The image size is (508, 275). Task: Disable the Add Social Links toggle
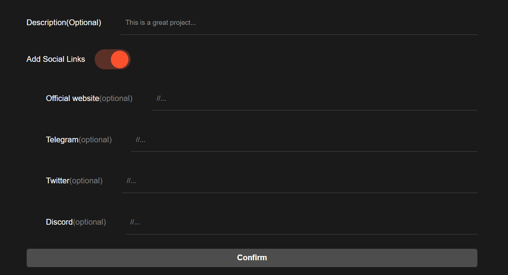pos(112,59)
